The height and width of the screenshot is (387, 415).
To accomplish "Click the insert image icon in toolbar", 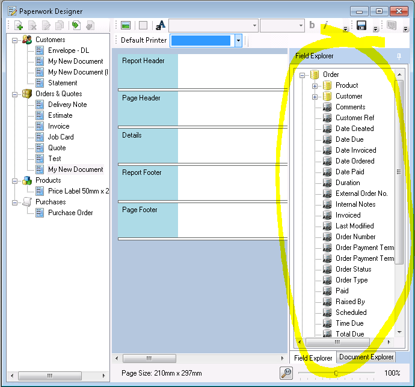I will point(126,25).
